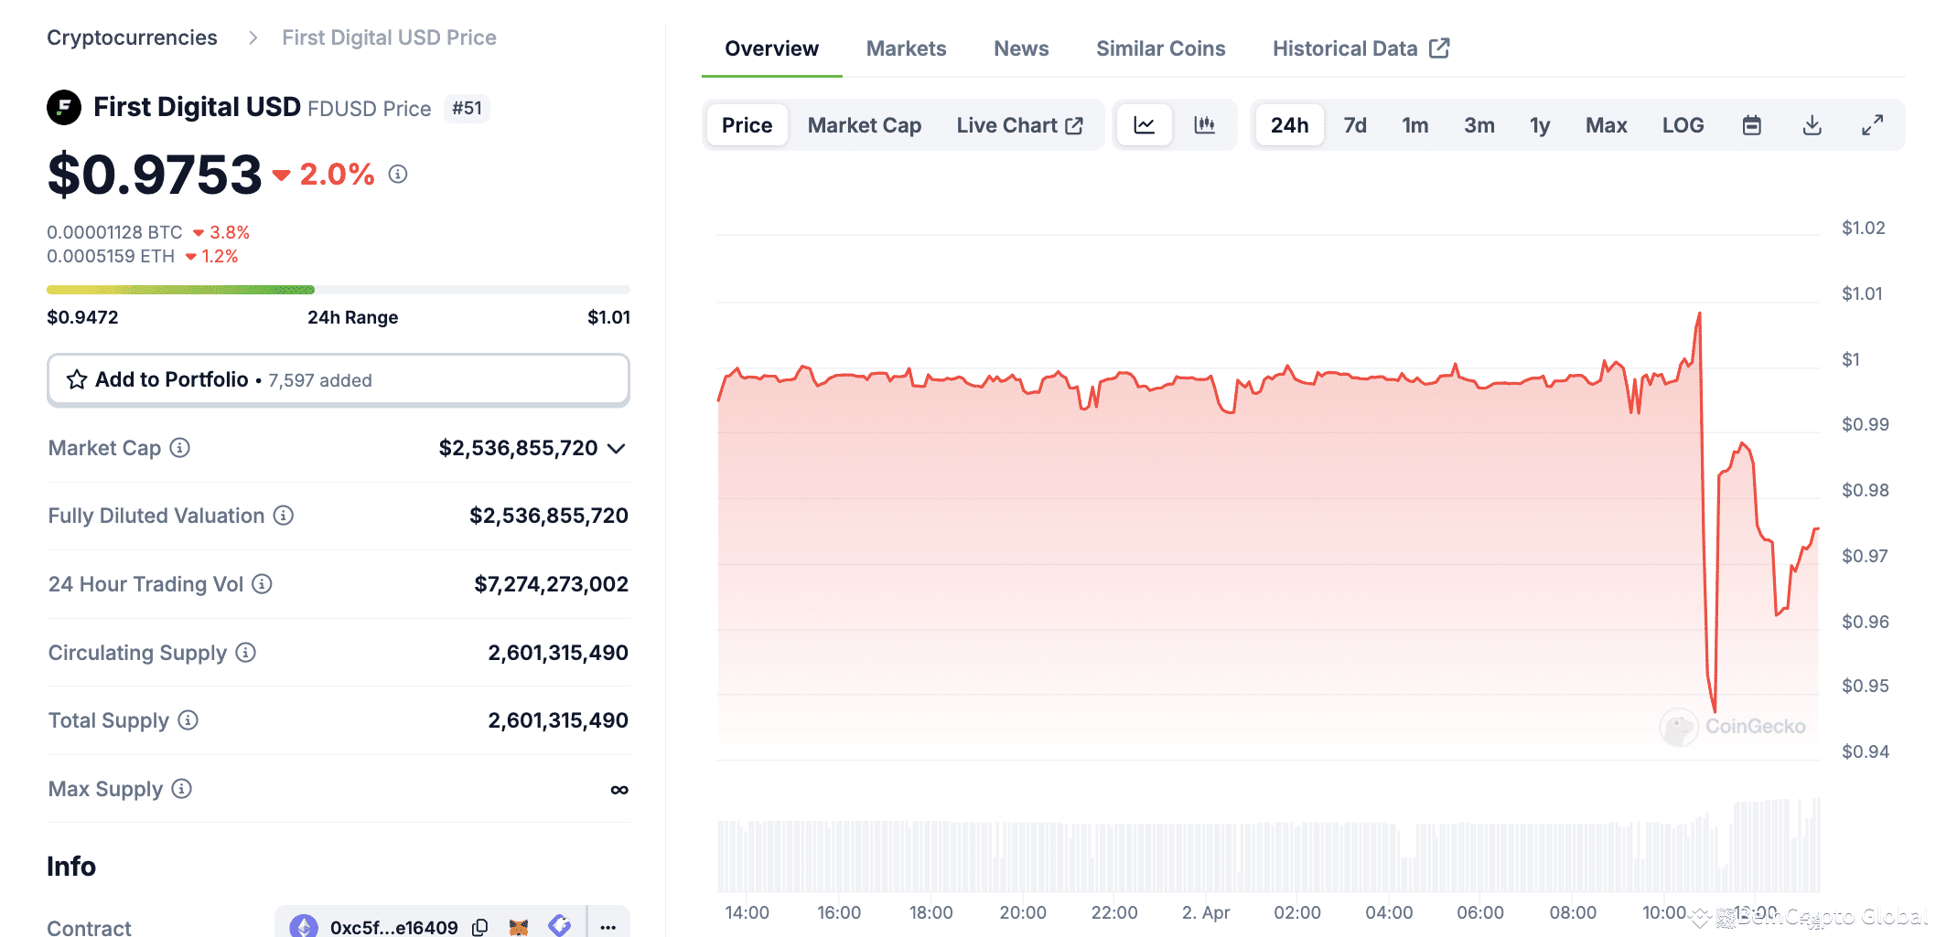Switch chart to Market Cap view
1936x937 pixels.
(x=863, y=125)
